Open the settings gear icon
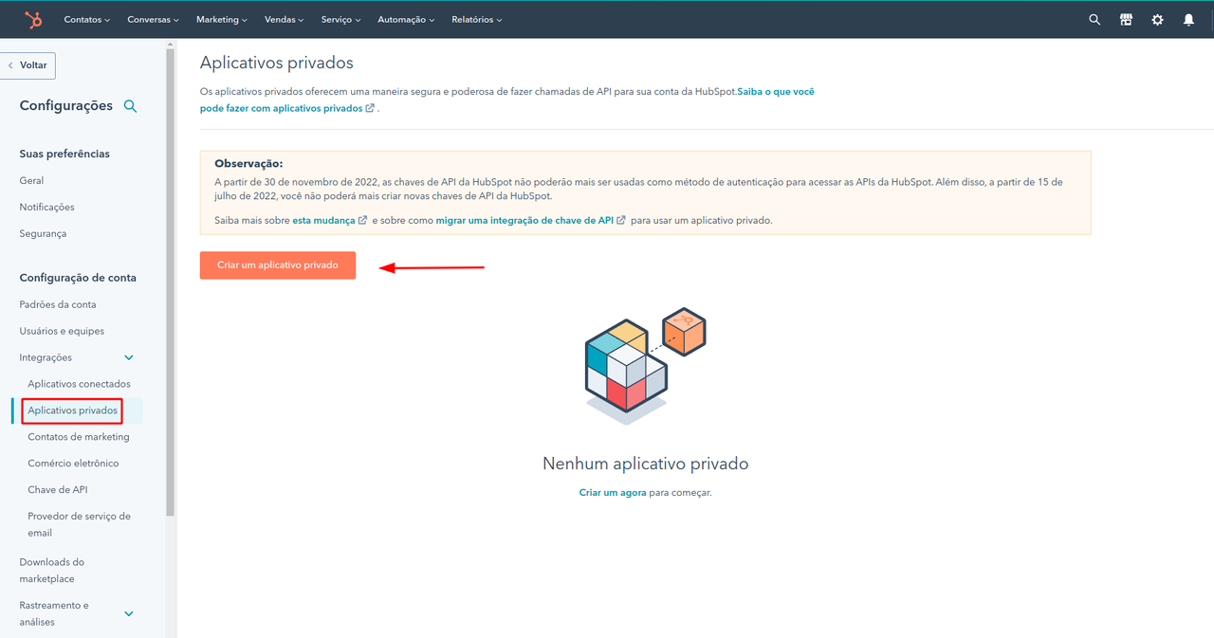 1157,19
